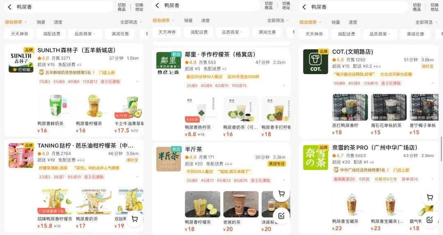Open 全部筛选 dropdown in the middle panel
The height and width of the screenshot is (235, 443).
pos(278,20)
